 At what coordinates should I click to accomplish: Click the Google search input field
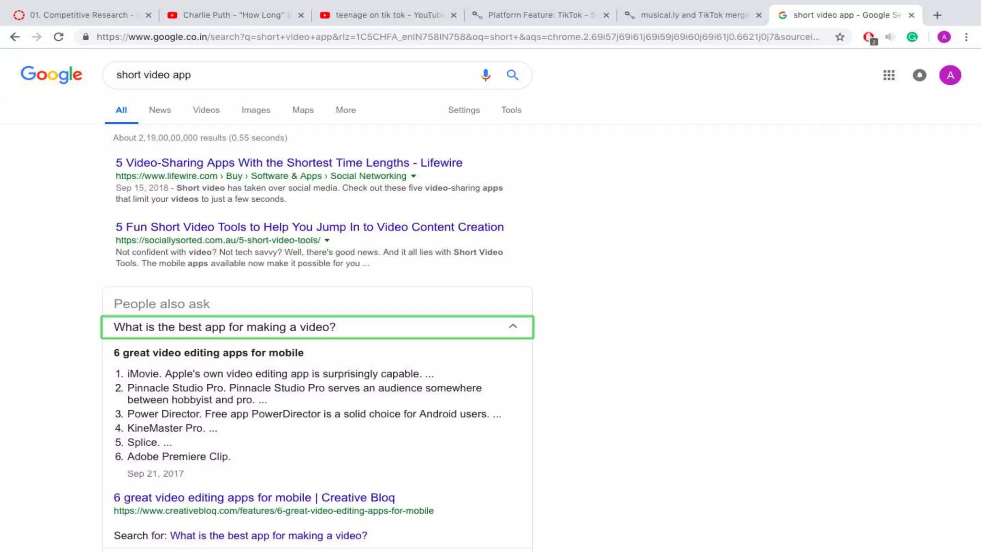287,75
